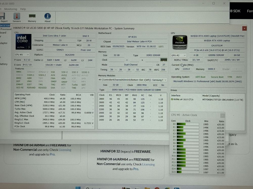Click the AVX2 feature label
The height and width of the screenshot is (189, 253).
(x=64, y=75)
